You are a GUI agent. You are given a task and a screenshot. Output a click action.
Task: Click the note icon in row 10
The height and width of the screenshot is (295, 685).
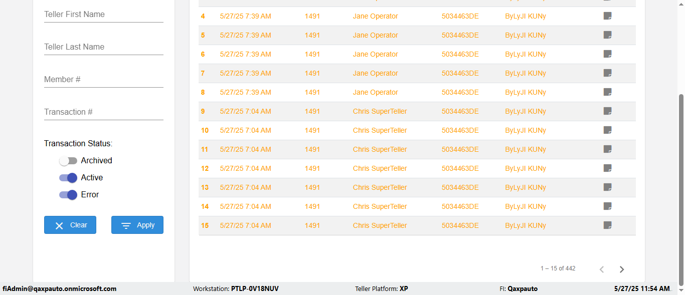(607, 130)
